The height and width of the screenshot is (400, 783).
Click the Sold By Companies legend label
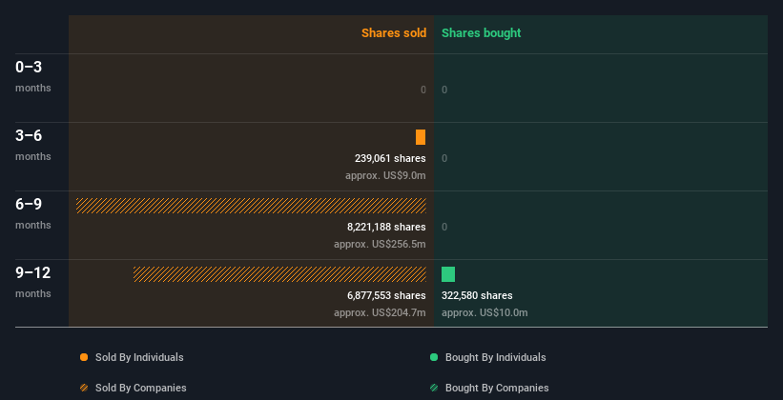click(x=141, y=388)
